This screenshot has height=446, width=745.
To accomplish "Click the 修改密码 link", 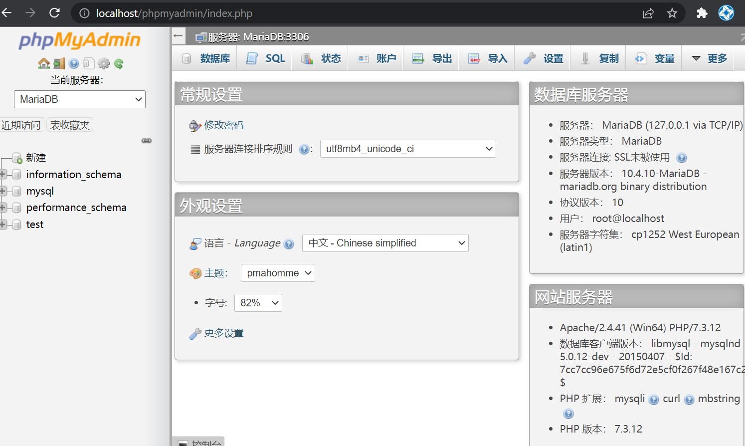I will pyautogui.click(x=224, y=125).
